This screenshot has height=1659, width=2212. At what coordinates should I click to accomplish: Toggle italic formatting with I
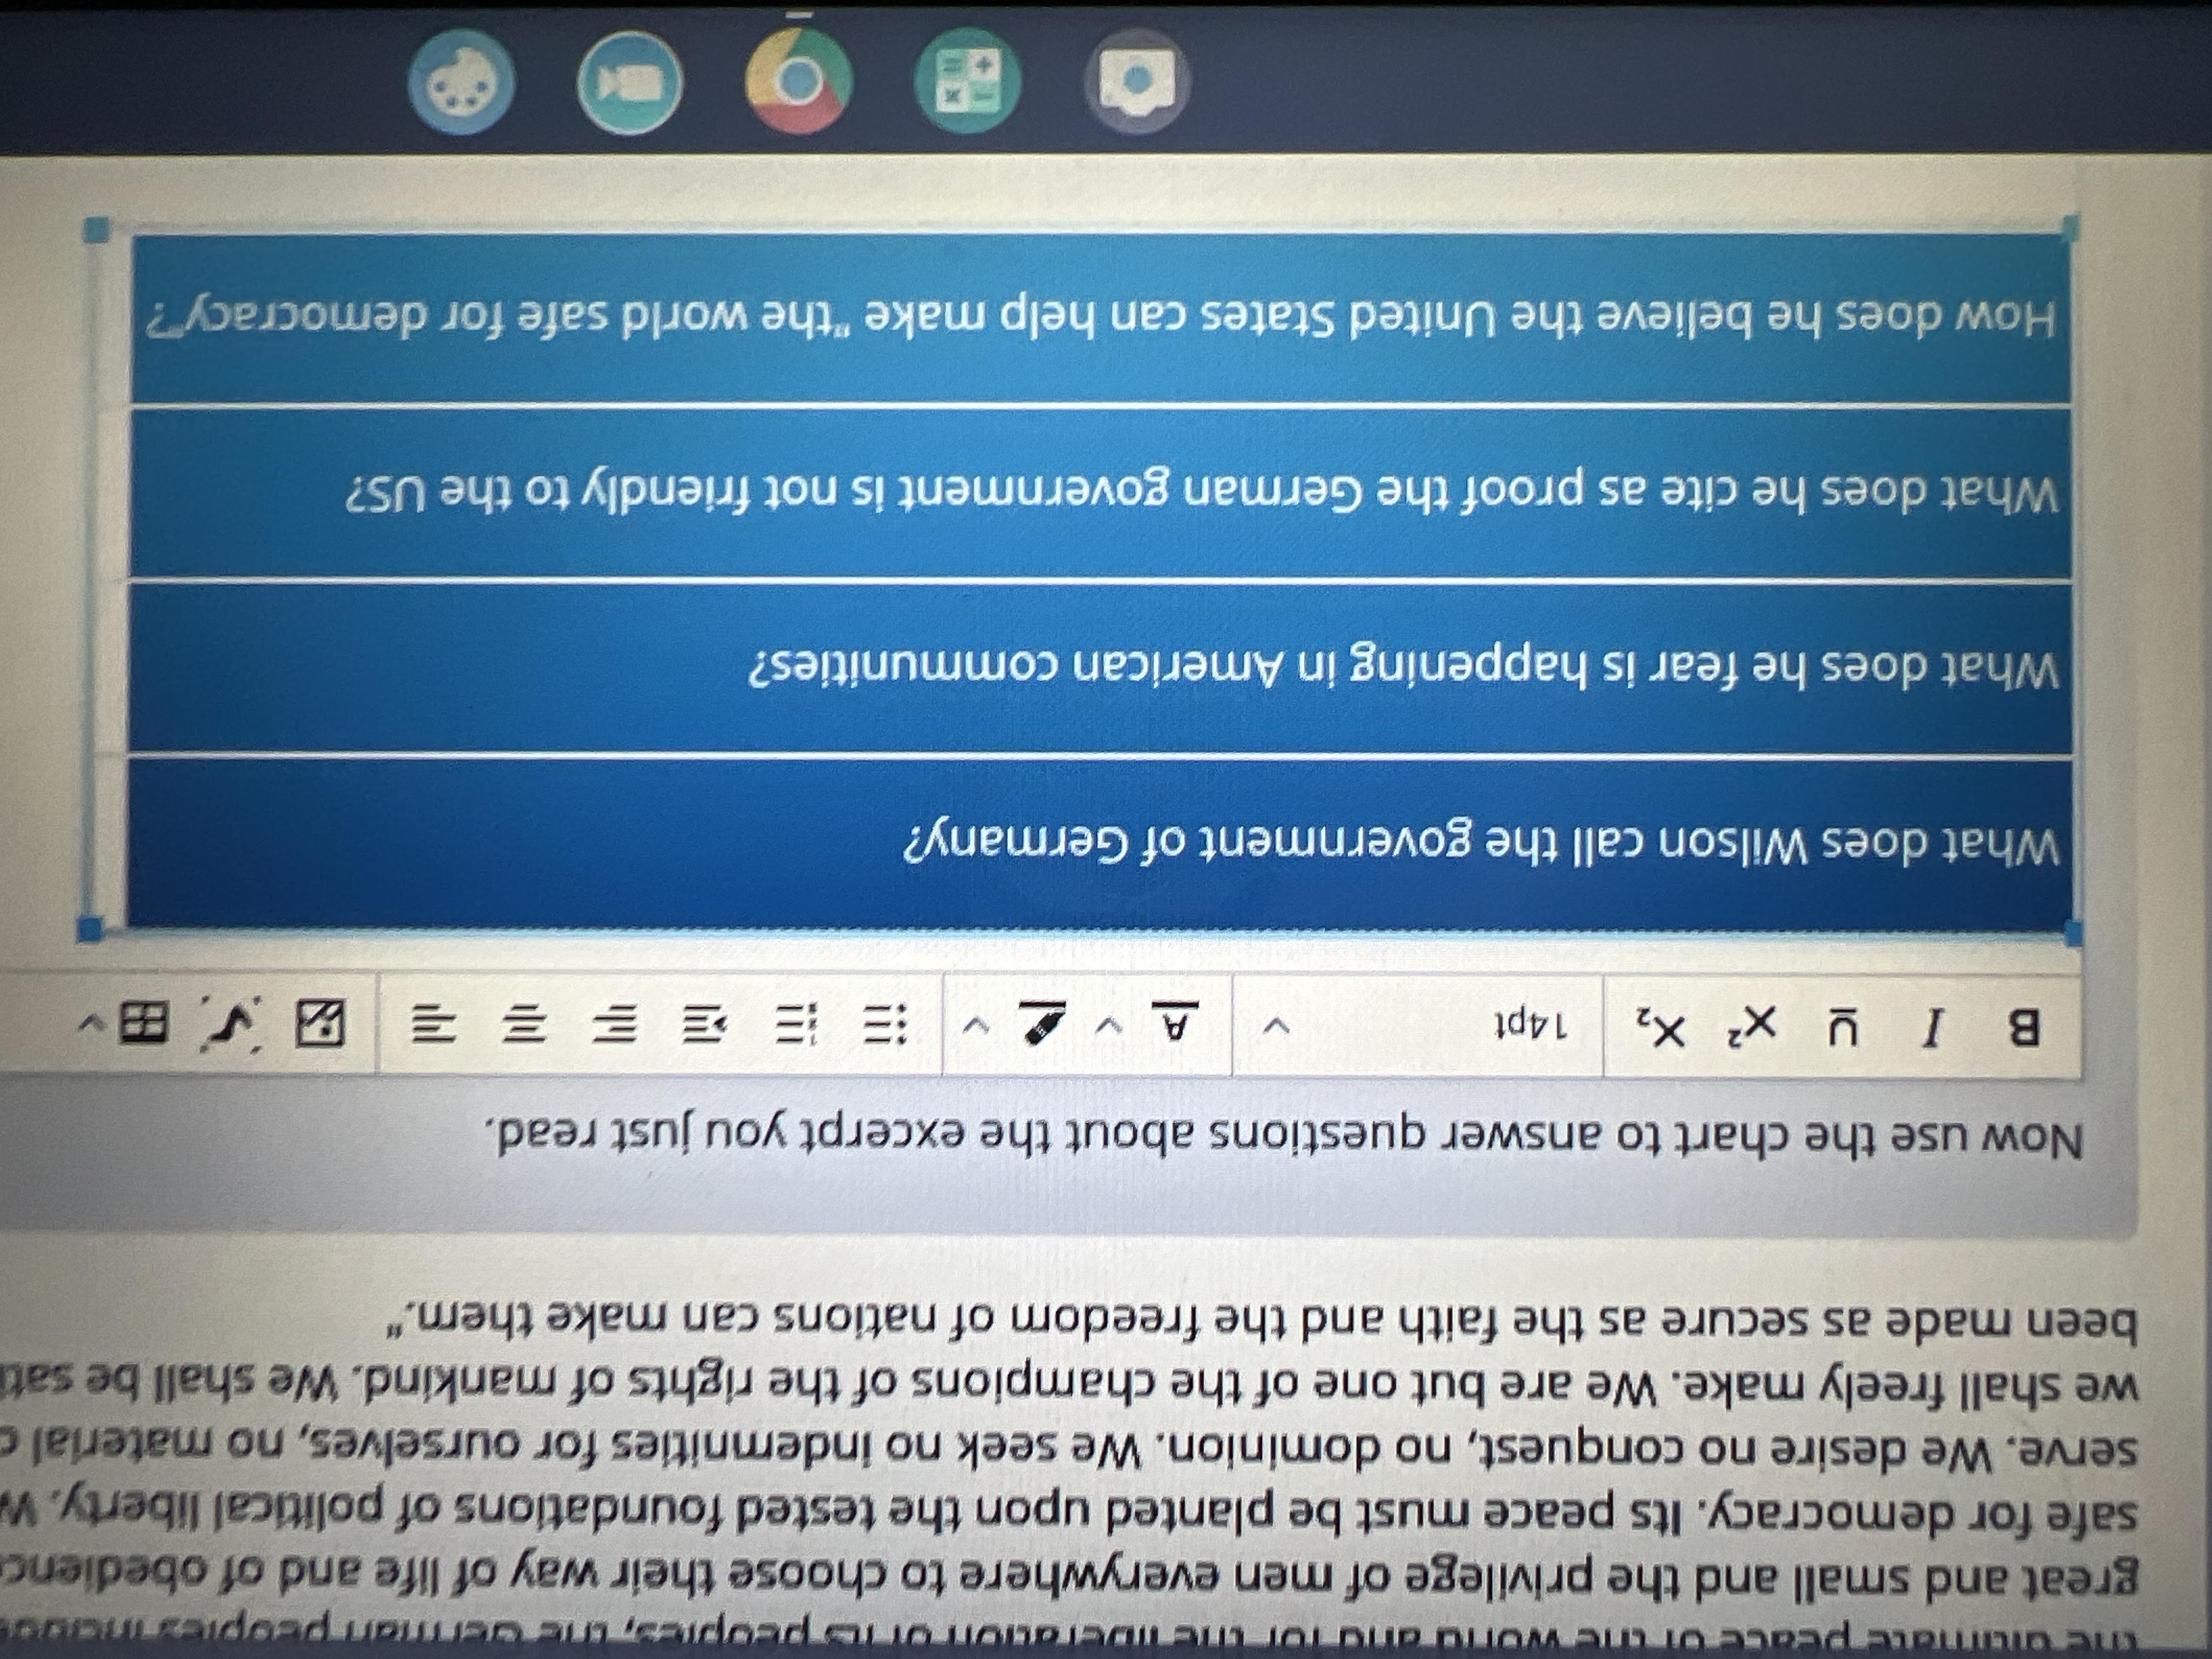click(x=1934, y=1028)
